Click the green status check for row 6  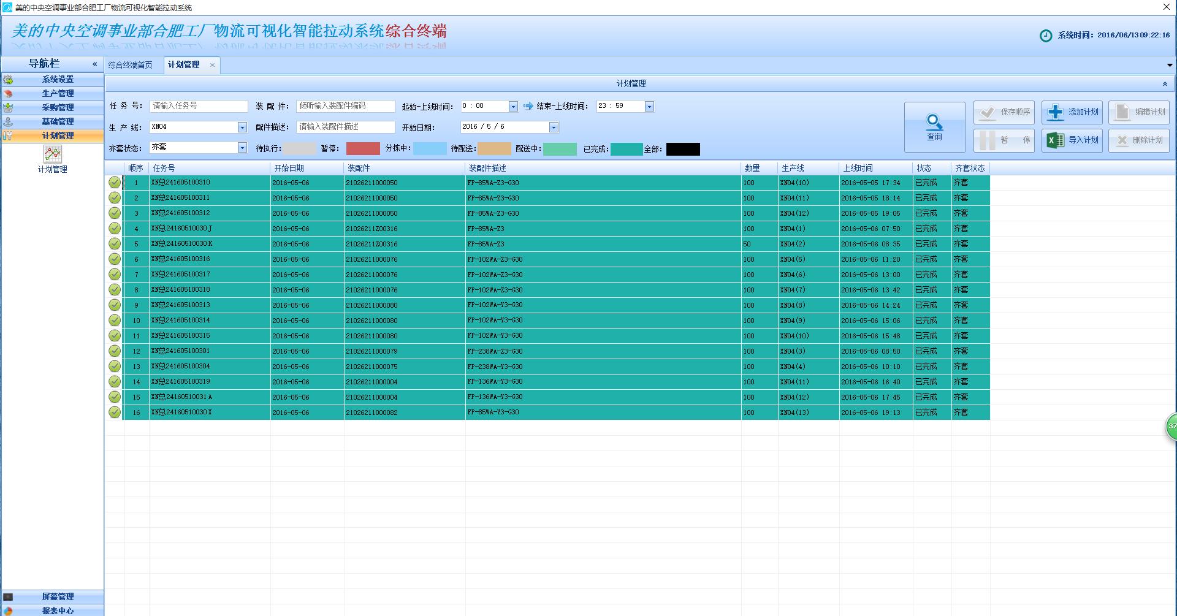(115, 259)
